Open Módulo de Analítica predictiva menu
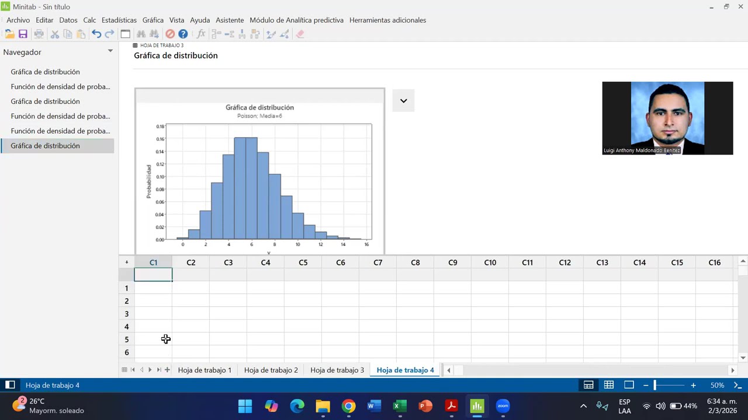The width and height of the screenshot is (748, 420). click(297, 20)
